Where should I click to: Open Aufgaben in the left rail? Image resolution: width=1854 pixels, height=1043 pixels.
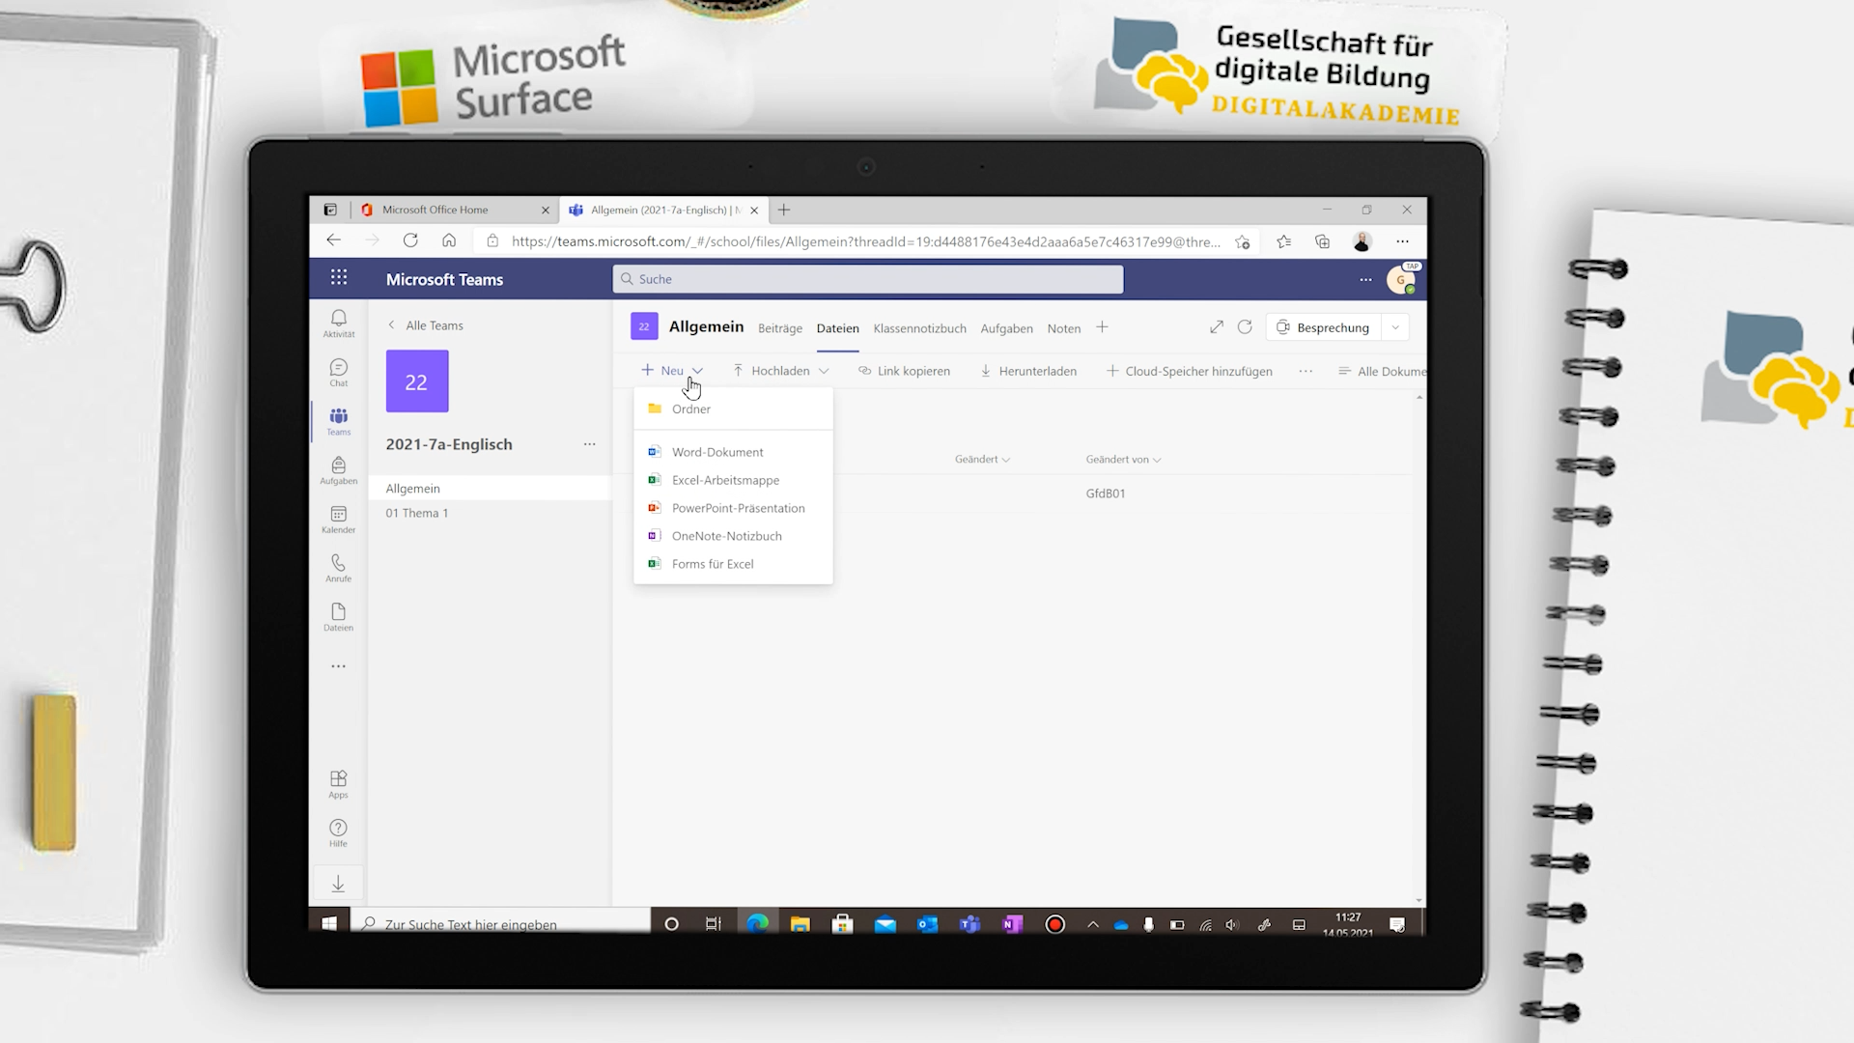point(338,470)
